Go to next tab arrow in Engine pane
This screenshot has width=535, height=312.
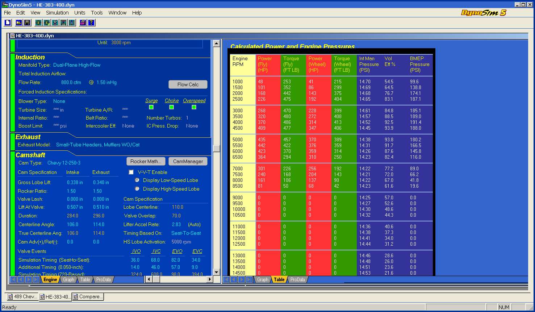pyautogui.click(x=29, y=279)
